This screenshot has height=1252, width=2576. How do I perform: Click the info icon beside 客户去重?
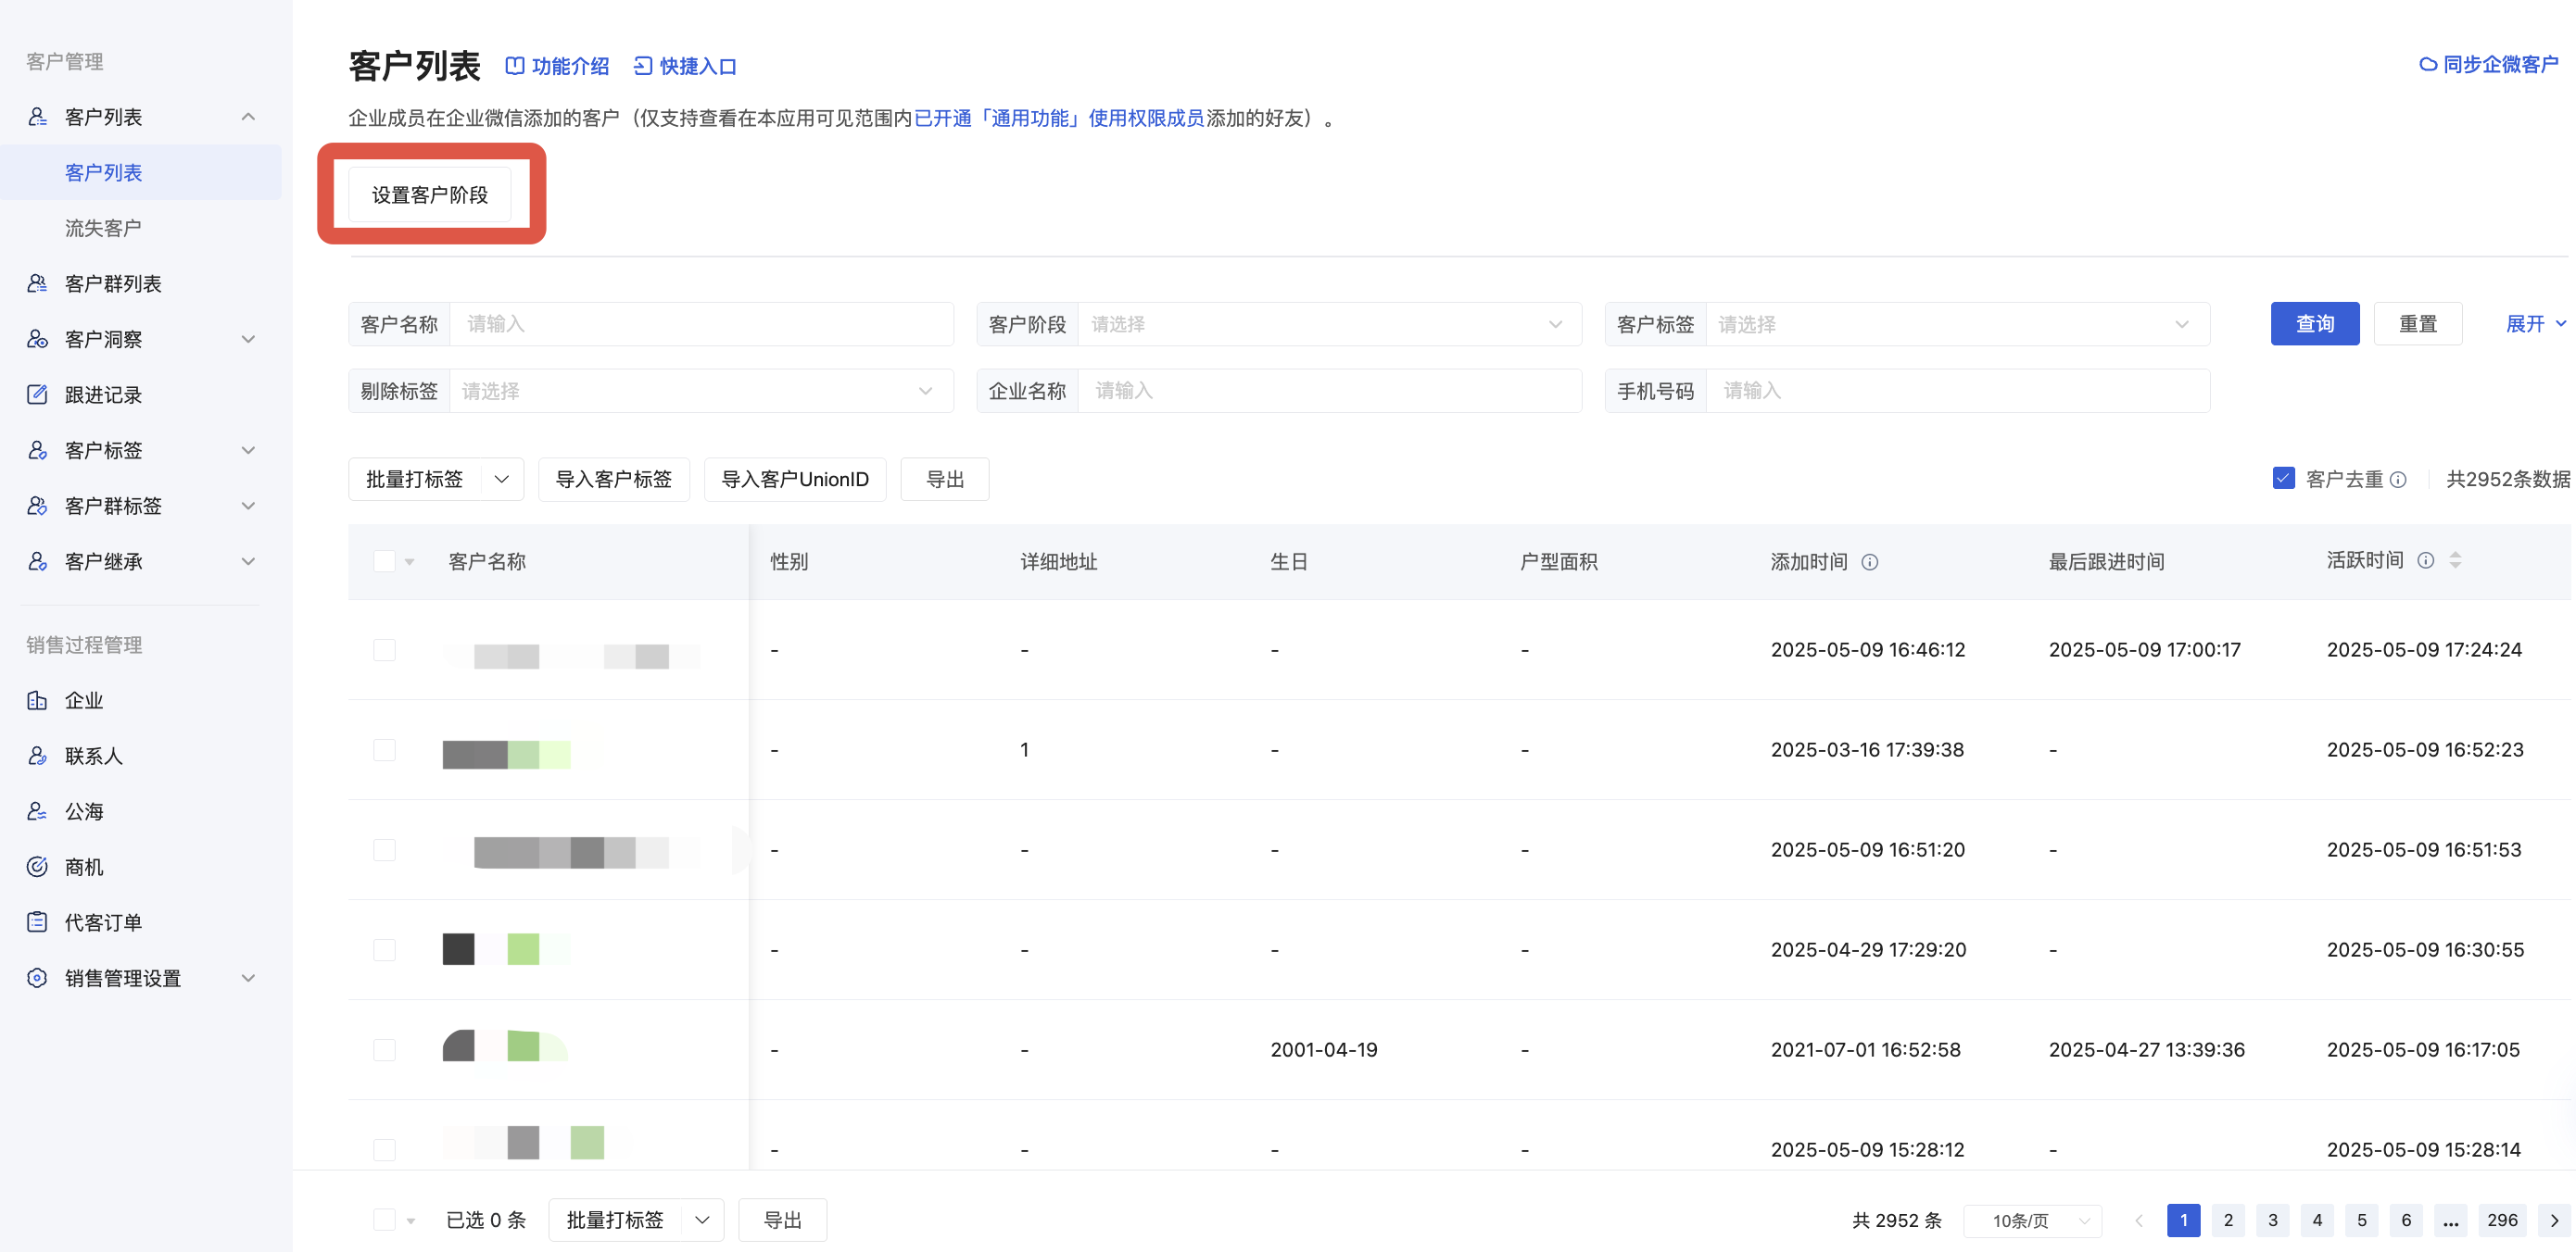(2399, 480)
